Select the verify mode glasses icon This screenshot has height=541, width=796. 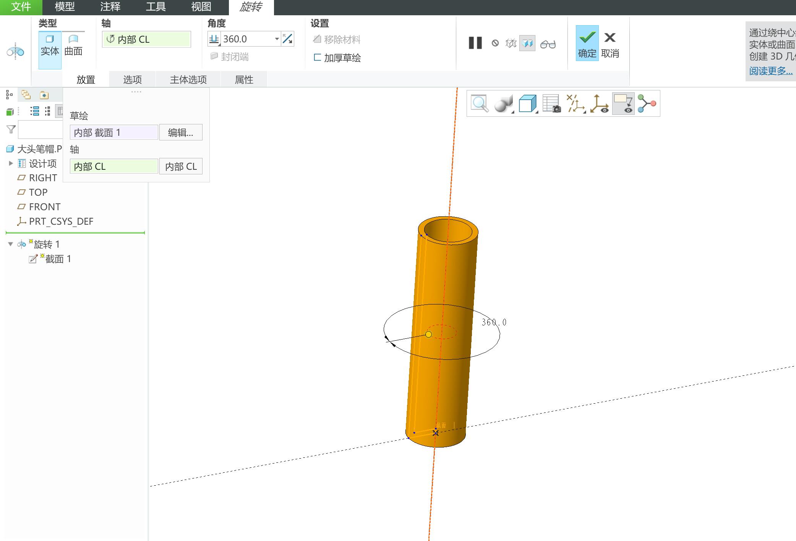tap(548, 44)
